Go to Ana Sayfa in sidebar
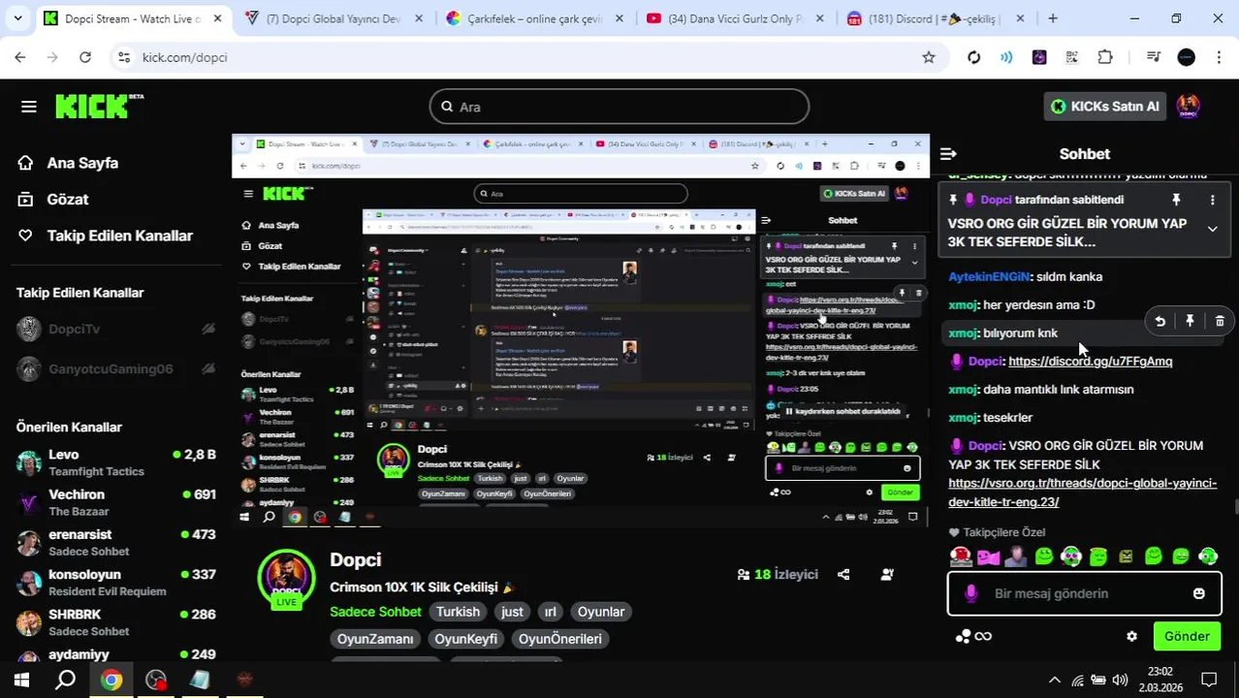Image resolution: width=1239 pixels, height=698 pixels. click(68, 163)
